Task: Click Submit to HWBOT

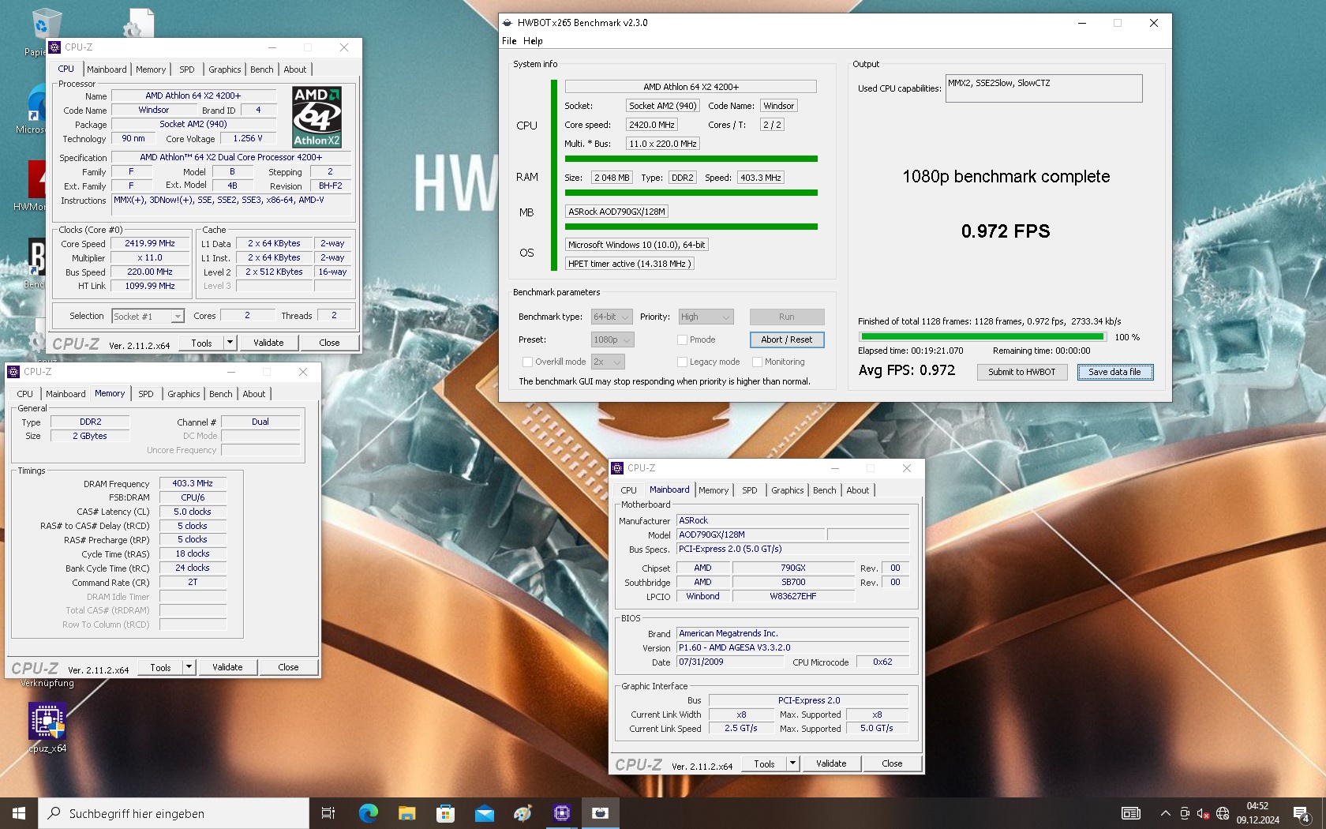Action: click(1021, 372)
